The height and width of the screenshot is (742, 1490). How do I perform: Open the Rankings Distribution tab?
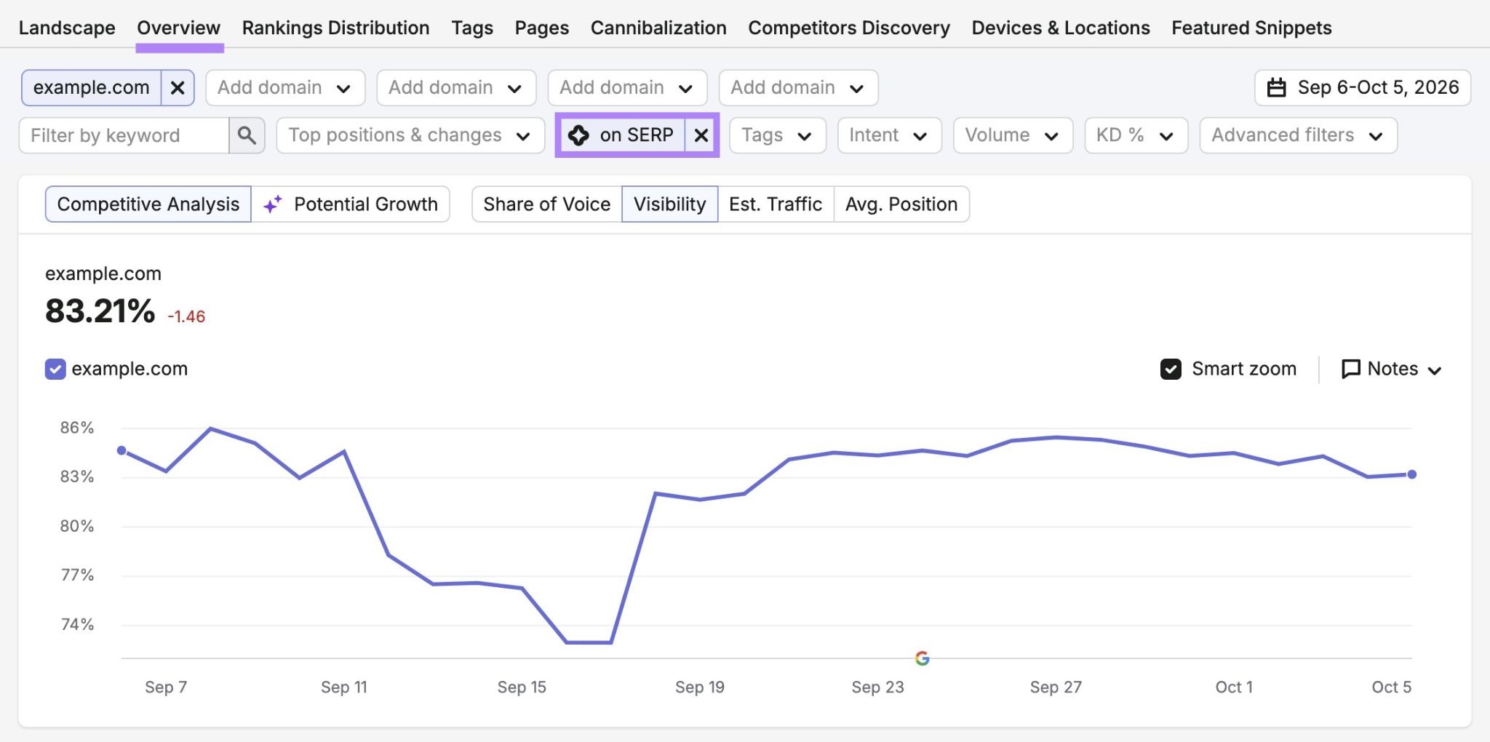[x=335, y=28]
